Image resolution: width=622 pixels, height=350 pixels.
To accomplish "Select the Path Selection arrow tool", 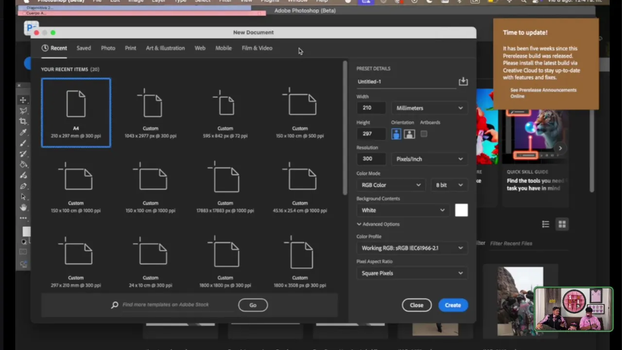I will point(23,196).
